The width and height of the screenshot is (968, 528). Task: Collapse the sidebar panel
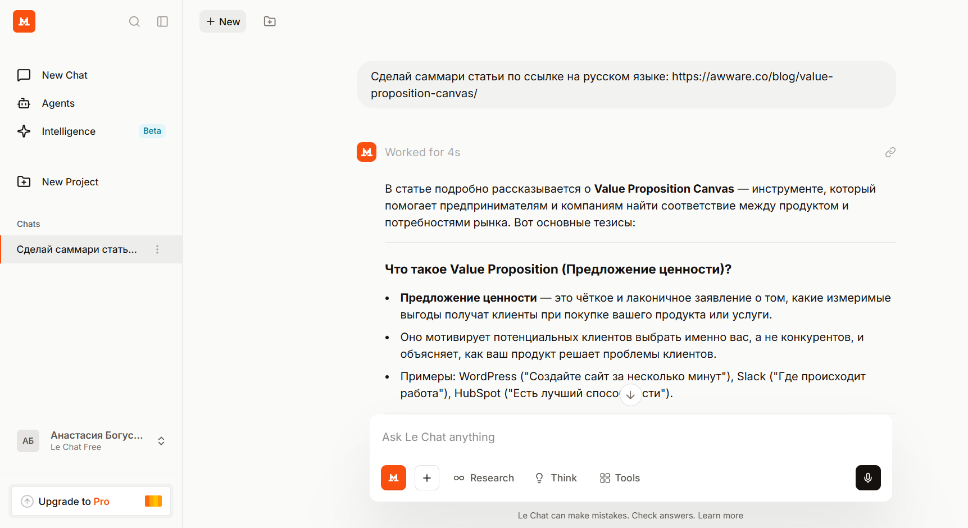(x=162, y=21)
